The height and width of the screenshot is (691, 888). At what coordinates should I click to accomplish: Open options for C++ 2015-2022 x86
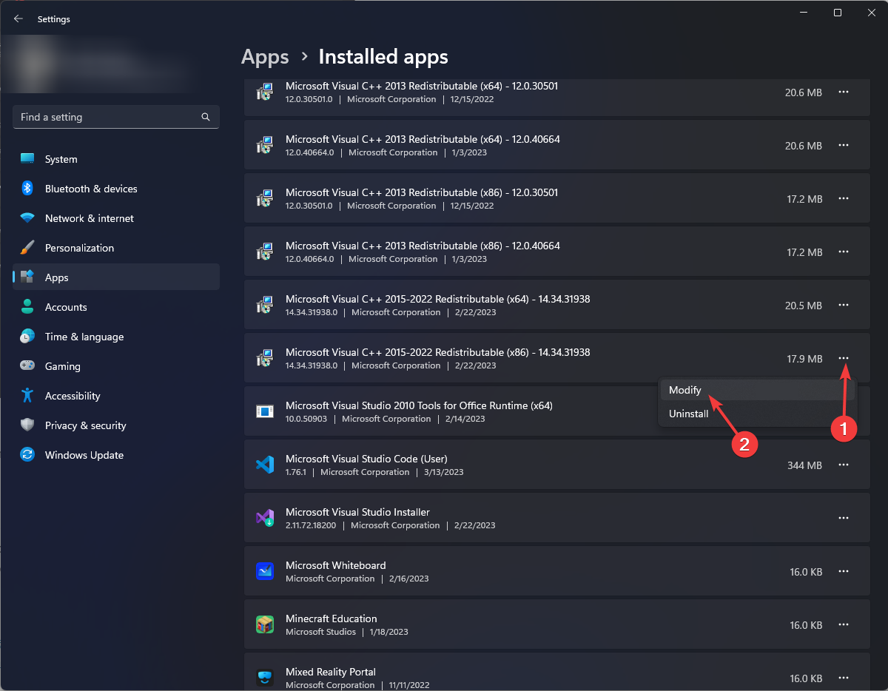843,358
